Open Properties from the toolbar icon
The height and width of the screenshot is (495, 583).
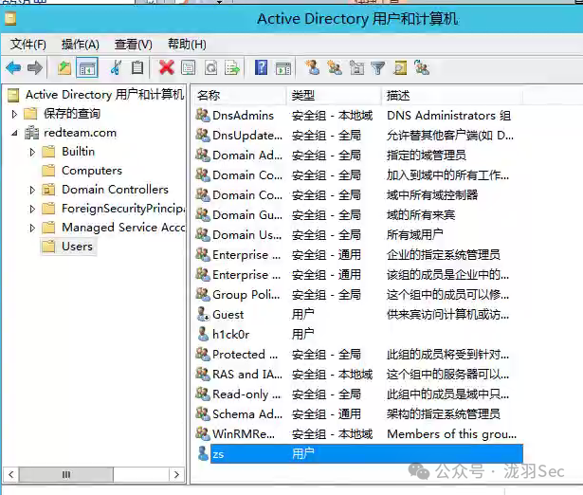(x=188, y=68)
